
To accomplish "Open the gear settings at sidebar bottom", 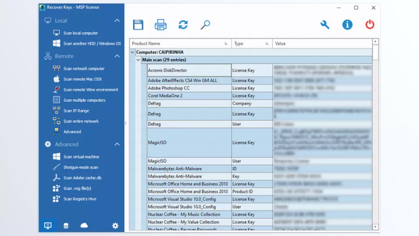I will click(x=115, y=226).
